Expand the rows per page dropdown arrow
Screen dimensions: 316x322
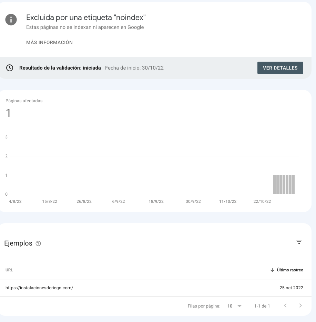[239, 306]
